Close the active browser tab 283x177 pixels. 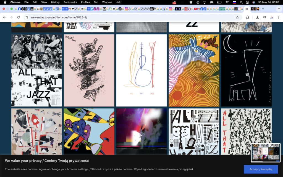click(x=247, y=9)
